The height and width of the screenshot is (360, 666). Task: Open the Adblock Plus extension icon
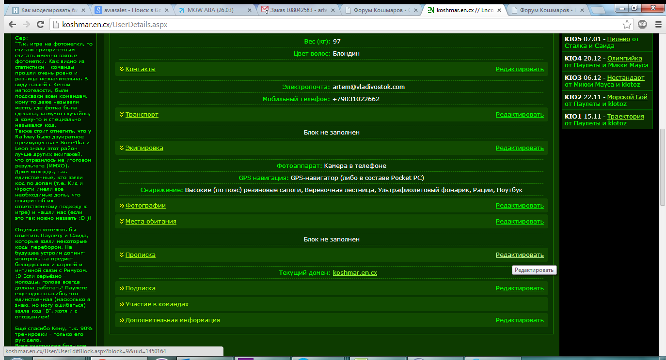click(x=642, y=24)
